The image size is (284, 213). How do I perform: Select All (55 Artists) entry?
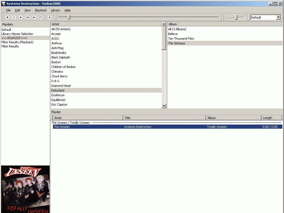pyautogui.click(x=106, y=29)
